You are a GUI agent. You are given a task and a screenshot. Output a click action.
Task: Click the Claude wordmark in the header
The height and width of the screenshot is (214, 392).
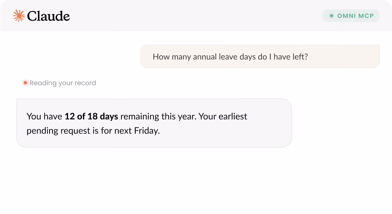coord(49,16)
